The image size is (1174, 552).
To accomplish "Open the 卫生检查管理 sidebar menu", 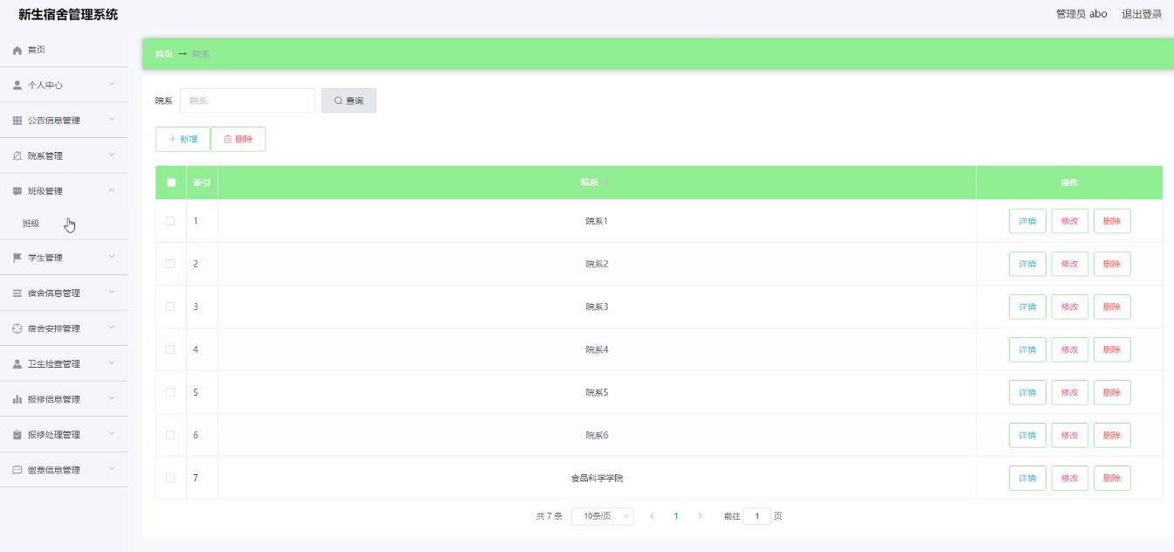I will tap(54, 364).
